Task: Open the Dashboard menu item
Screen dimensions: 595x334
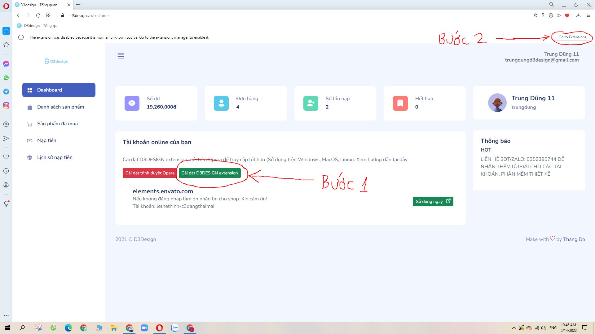Action: coord(59,90)
